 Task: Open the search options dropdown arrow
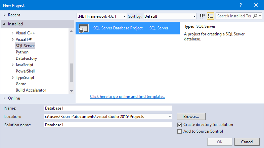click(260, 16)
